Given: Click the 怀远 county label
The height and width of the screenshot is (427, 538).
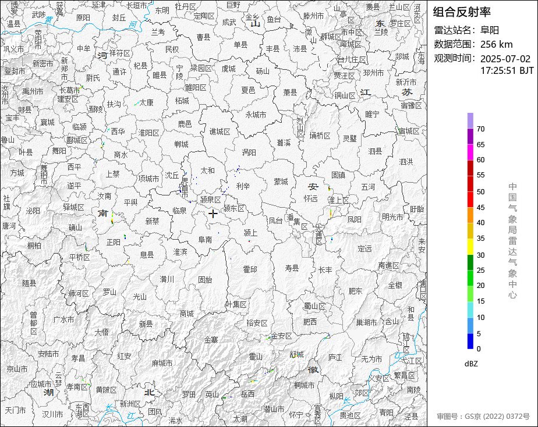Looking at the screenshot, I should (311, 198).
